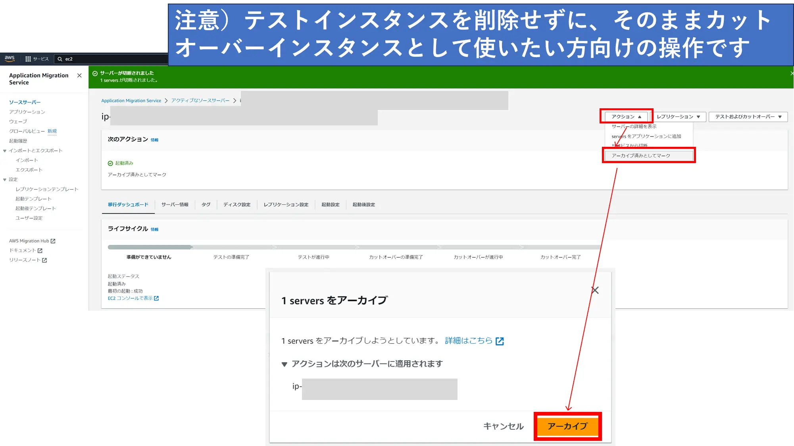Open the アクション dropdown
This screenshot has height=446, width=794.
[x=626, y=117]
